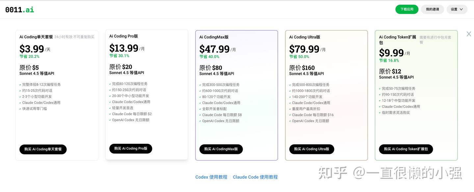Open the Codex 使用教程 link
This screenshot has width=474, height=192.
tap(211, 177)
